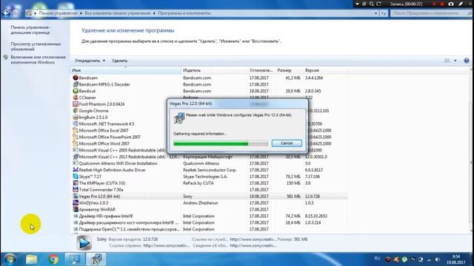Click the Архиватор WinRAR icon
This screenshot has height=266, width=474.
point(76,209)
